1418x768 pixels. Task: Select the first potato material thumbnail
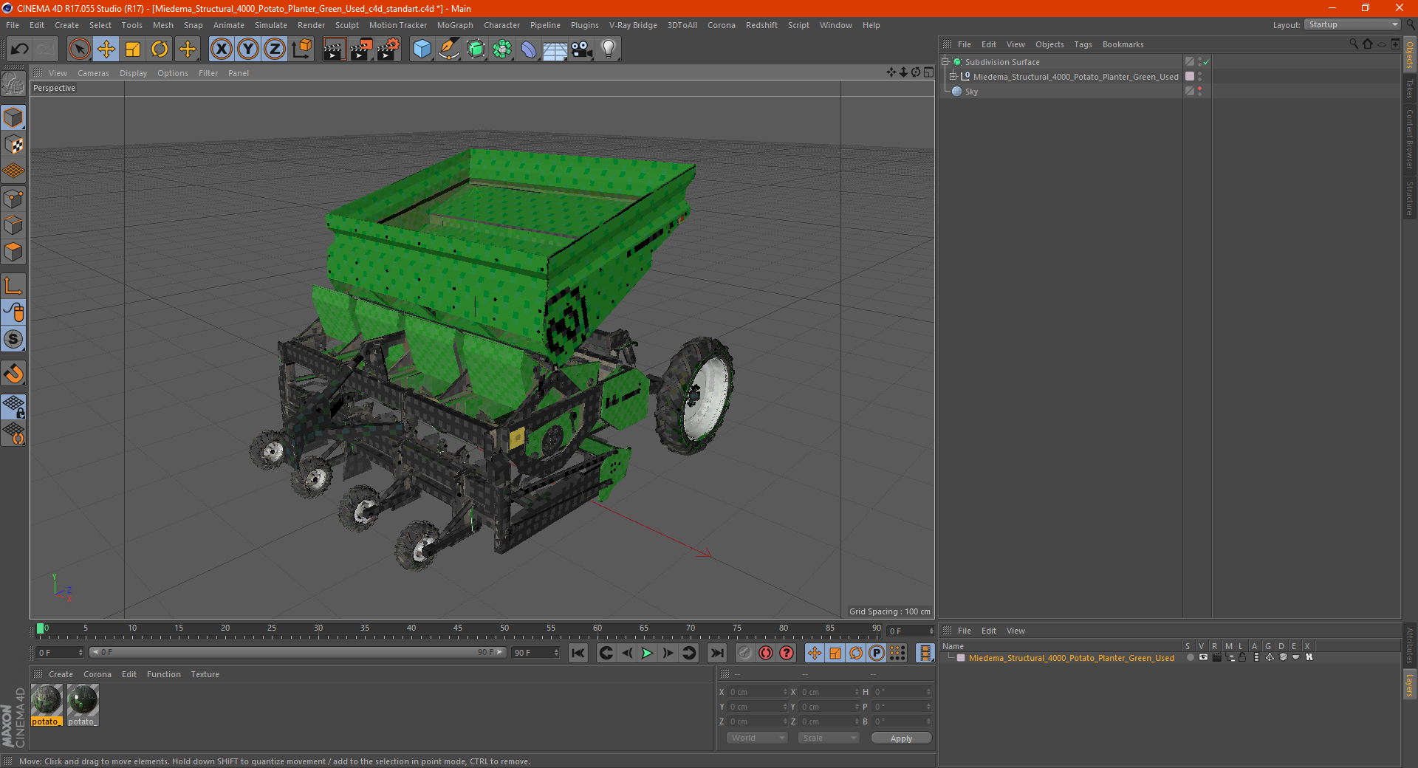coord(47,704)
